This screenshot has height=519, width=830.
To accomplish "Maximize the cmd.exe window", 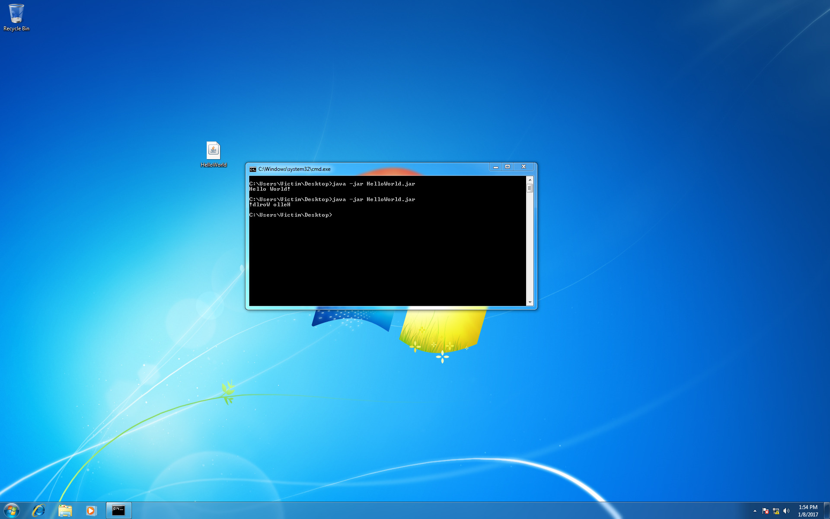I will tap(508, 167).
